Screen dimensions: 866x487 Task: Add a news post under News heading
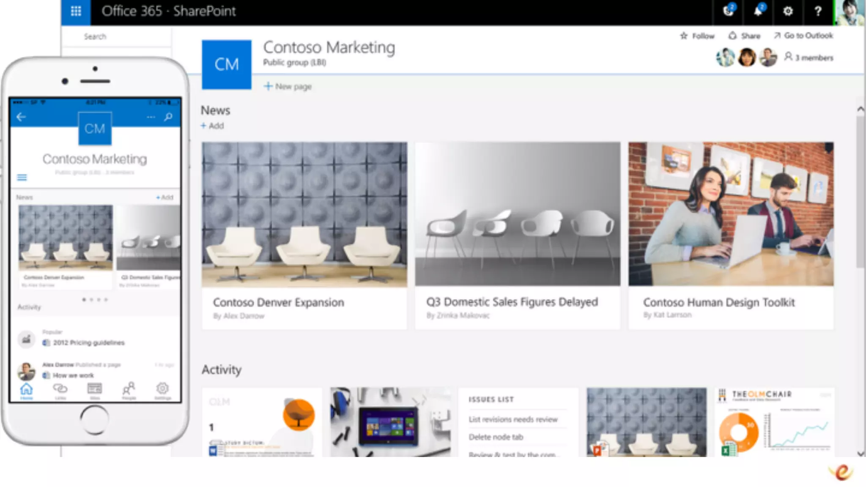pos(212,126)
